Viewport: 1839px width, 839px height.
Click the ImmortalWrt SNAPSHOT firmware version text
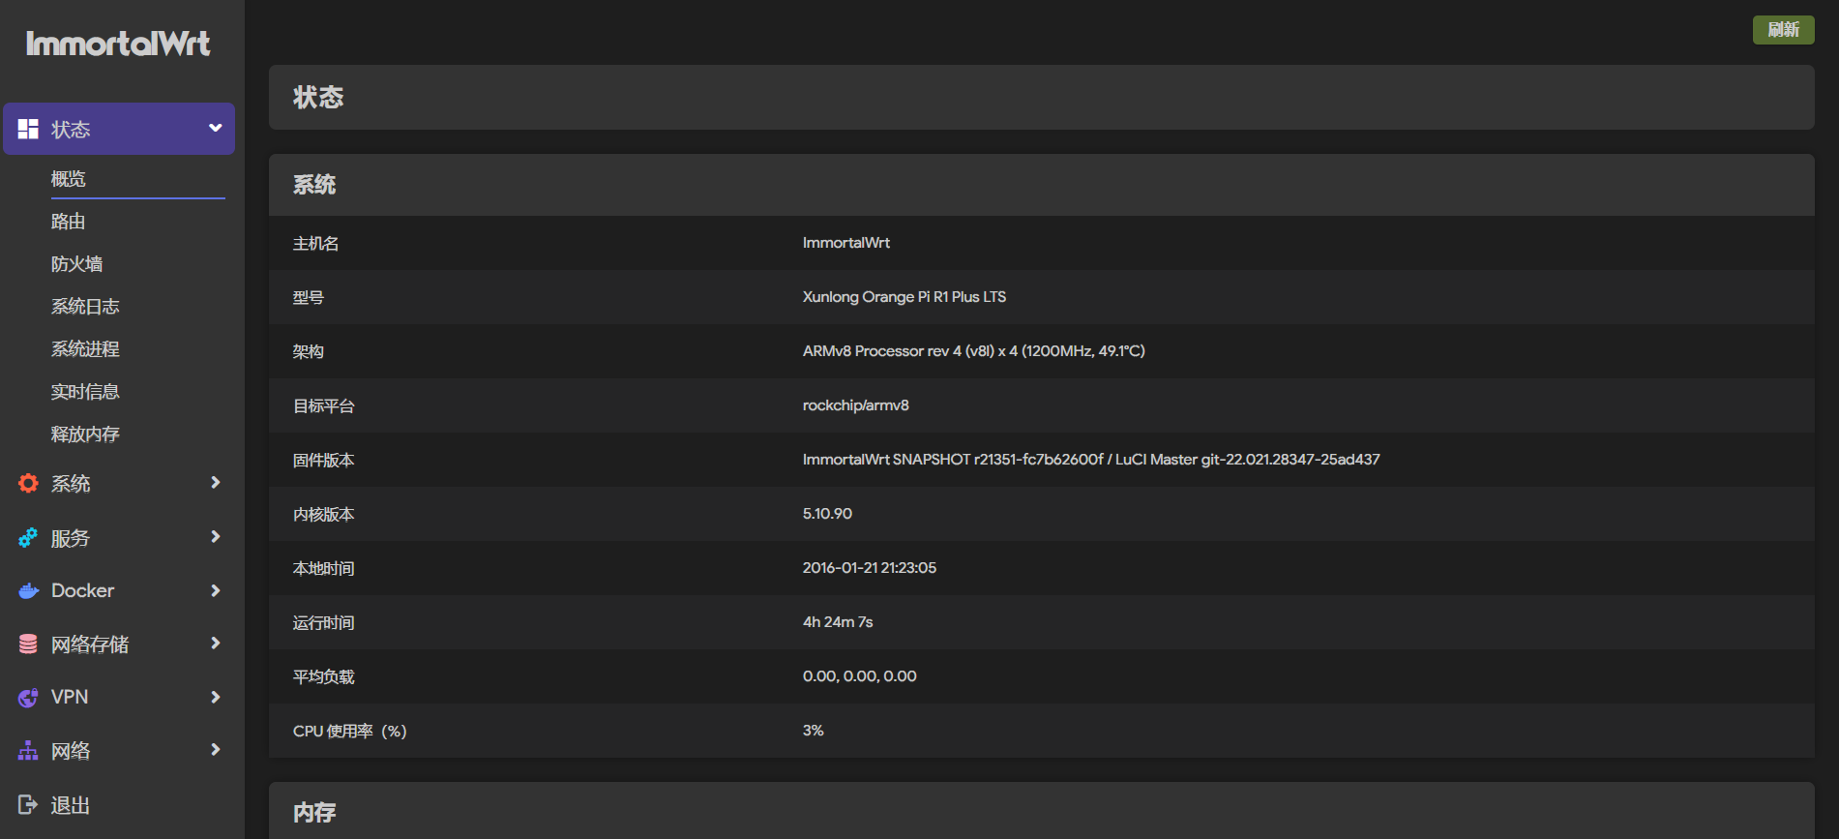pyautogui.click(x=1091, y=460)
